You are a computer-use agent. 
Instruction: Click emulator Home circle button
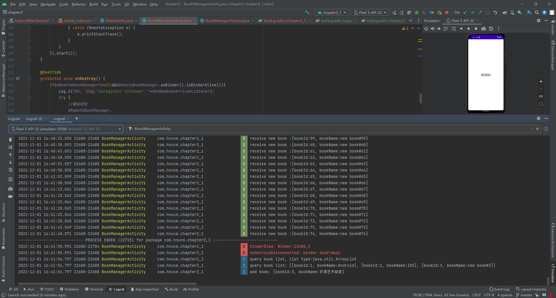469,29
